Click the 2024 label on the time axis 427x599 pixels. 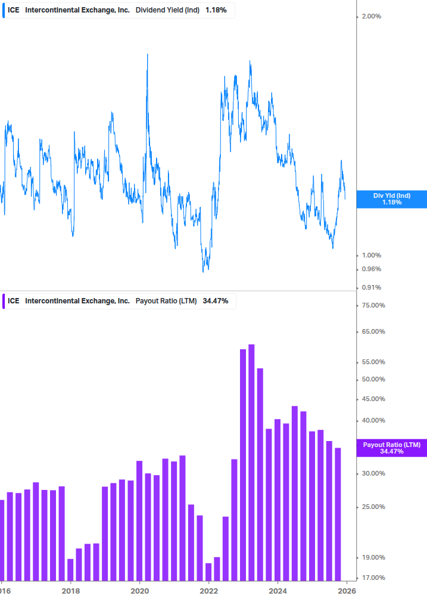[278, 591]
